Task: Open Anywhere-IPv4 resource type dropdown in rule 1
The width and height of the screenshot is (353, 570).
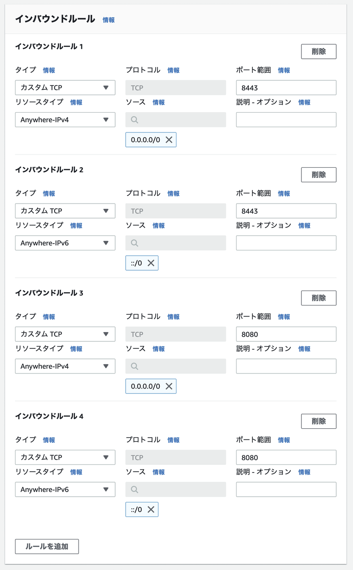Action: [65, 120]
